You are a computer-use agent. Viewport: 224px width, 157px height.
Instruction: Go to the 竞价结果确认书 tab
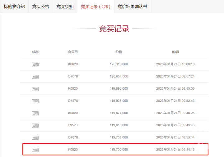(x=132, y=7)
